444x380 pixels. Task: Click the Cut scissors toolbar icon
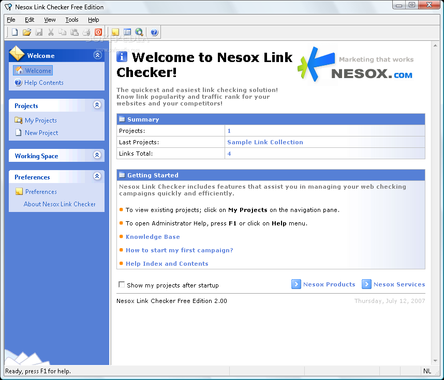click(x=51, y=32)
